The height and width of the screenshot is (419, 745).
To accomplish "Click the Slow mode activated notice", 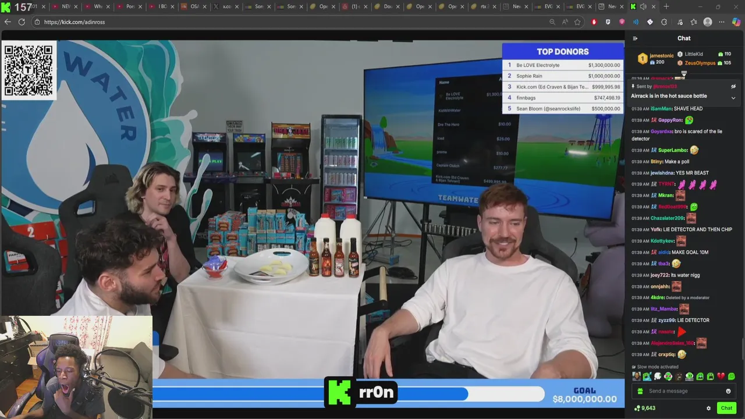I will click(x=655, y=367).
